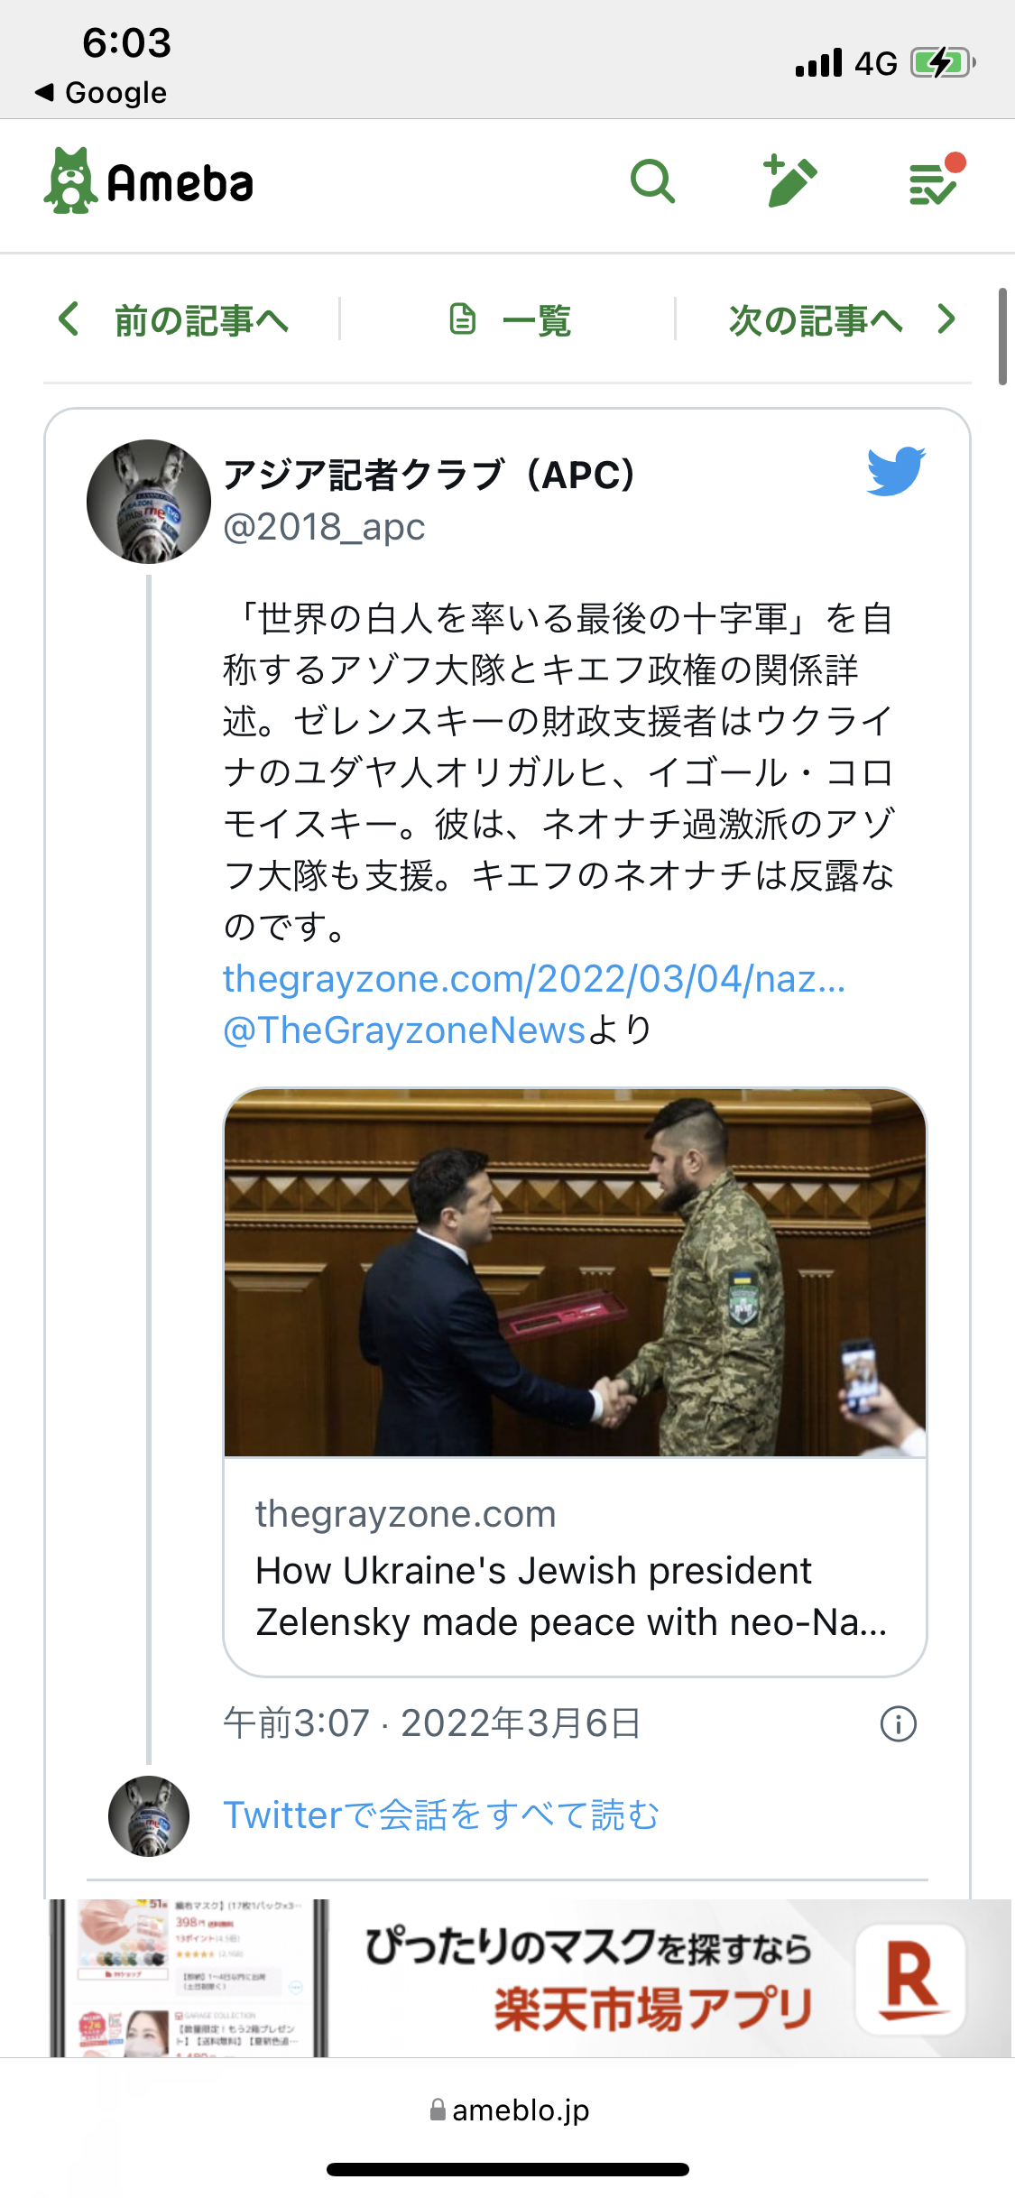Open the @TheGrayzoneNews mention
The width and height of the screenshot is (1015, 2198).
[404, 1030]
